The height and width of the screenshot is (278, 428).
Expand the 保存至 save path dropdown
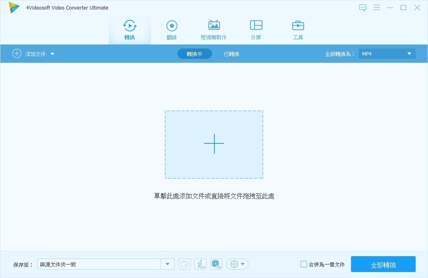pos(168,264)
